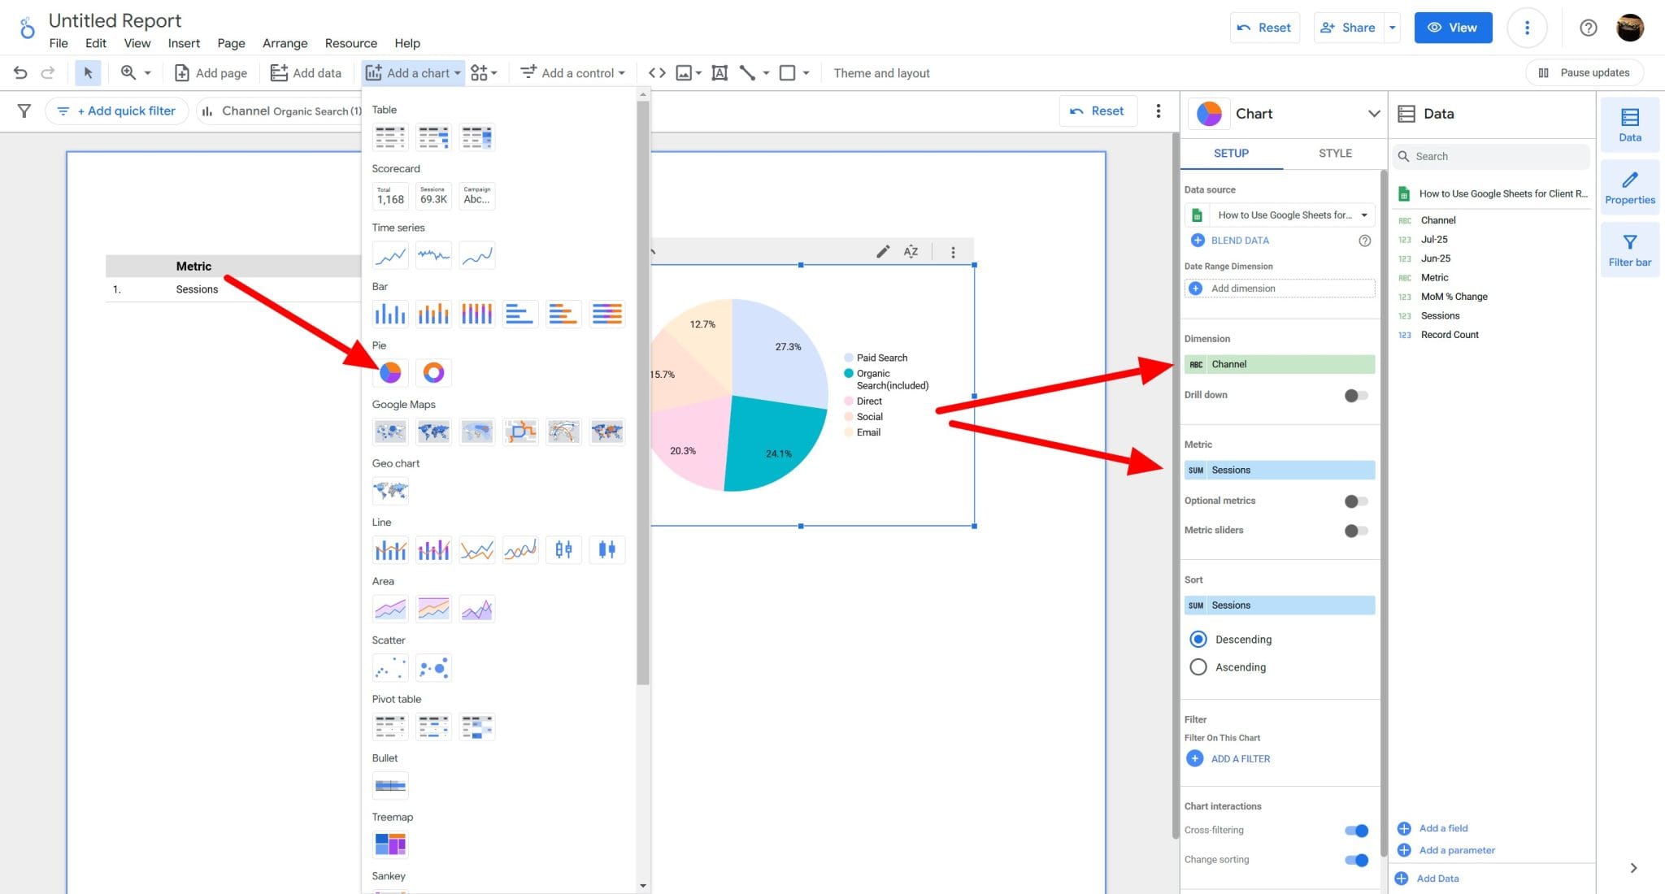This screenshot has height=894, width=1665.
Task: Collapse the Chart header chevron
Action: [x=1374, y=114]
